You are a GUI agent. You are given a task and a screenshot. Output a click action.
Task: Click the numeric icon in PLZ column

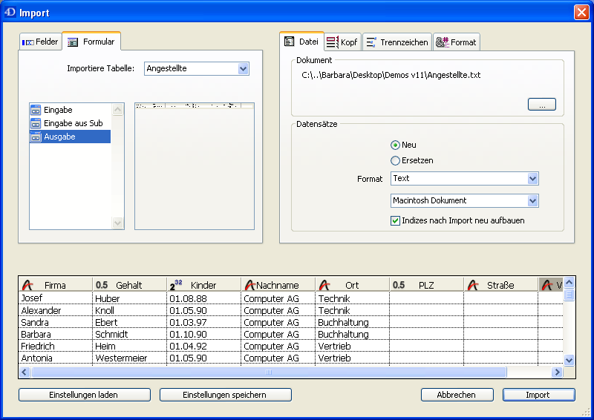pyautogui.click(x=399, y=285)
